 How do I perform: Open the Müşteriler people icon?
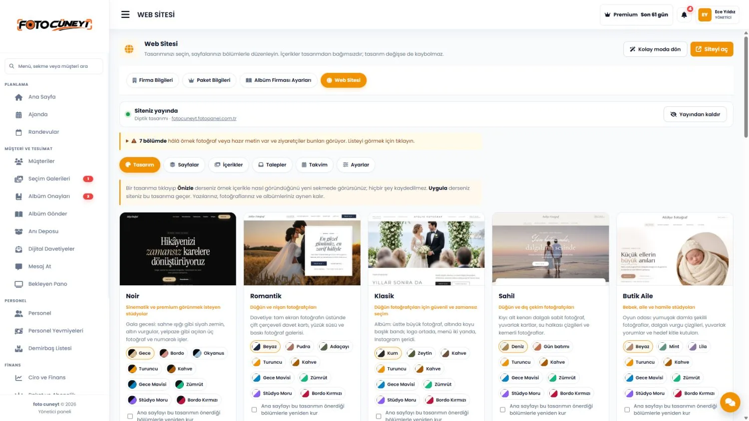18,162
